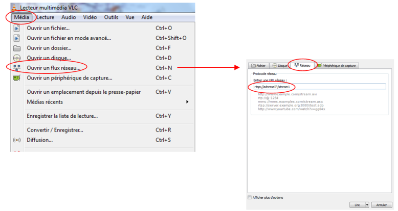Screen dimensions: 398x211
Task: Click the disc icon for Ouvrir un disque
Action: click(17, 58)
